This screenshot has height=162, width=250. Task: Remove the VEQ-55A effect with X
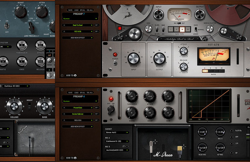(64, 120)
